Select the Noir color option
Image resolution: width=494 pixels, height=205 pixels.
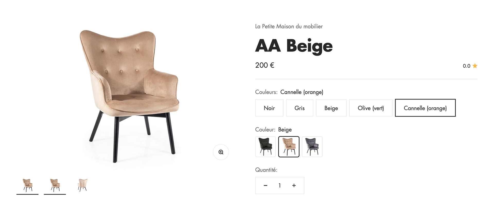click(x=269, y=108)
